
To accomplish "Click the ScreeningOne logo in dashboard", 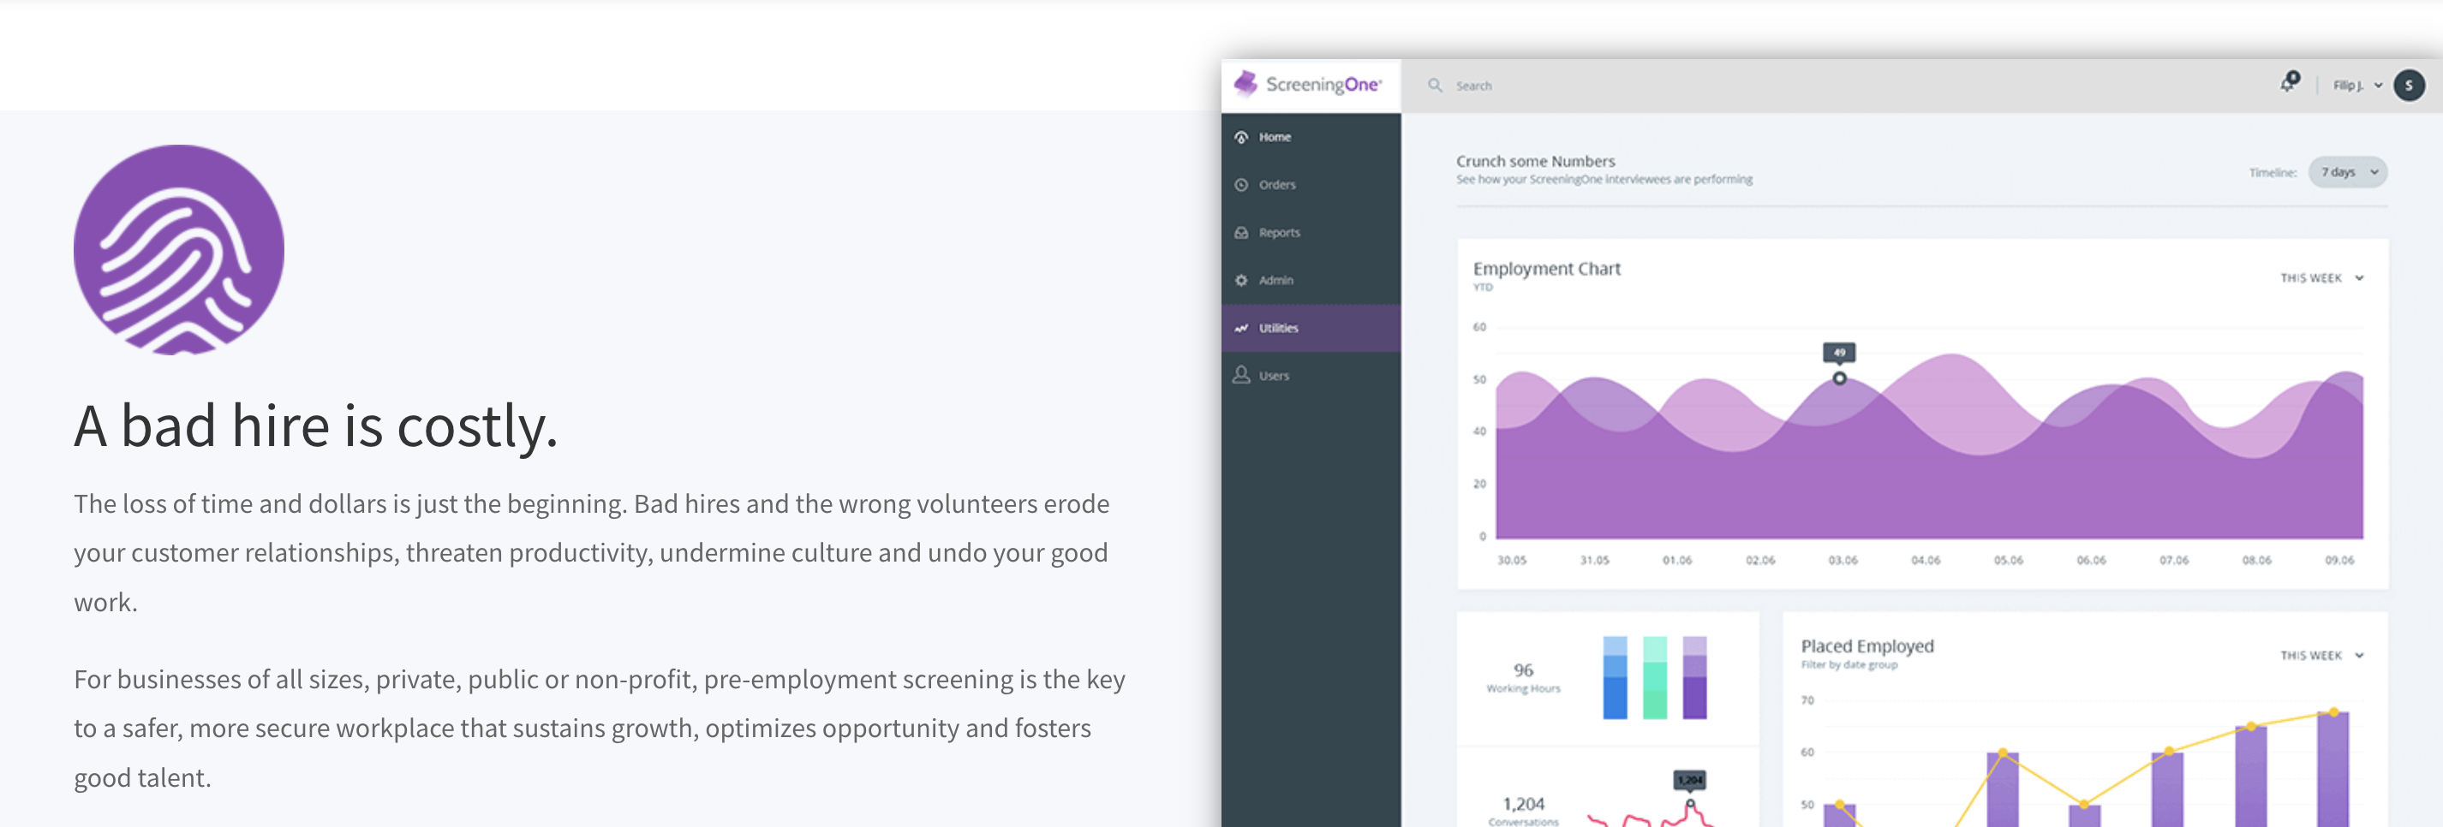I will (1309, 84).
